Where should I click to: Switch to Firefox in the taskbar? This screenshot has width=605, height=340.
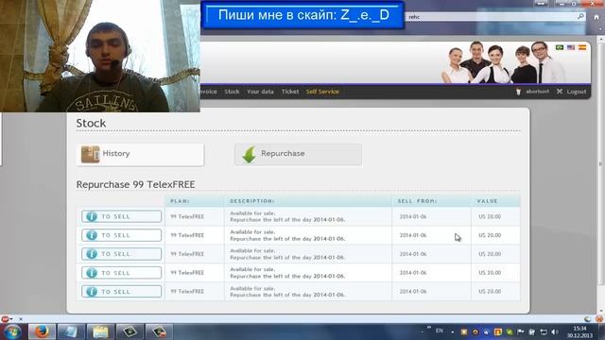42,331
